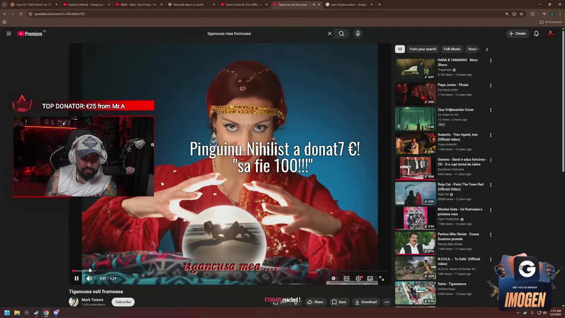Open Doja Cat Paint The Town Red thumbnail

tap(415, 193)
